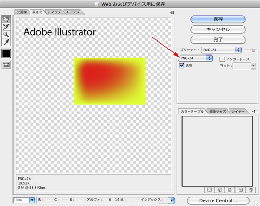
Task: Click the Device Central... button
Action: pos(218,201)
